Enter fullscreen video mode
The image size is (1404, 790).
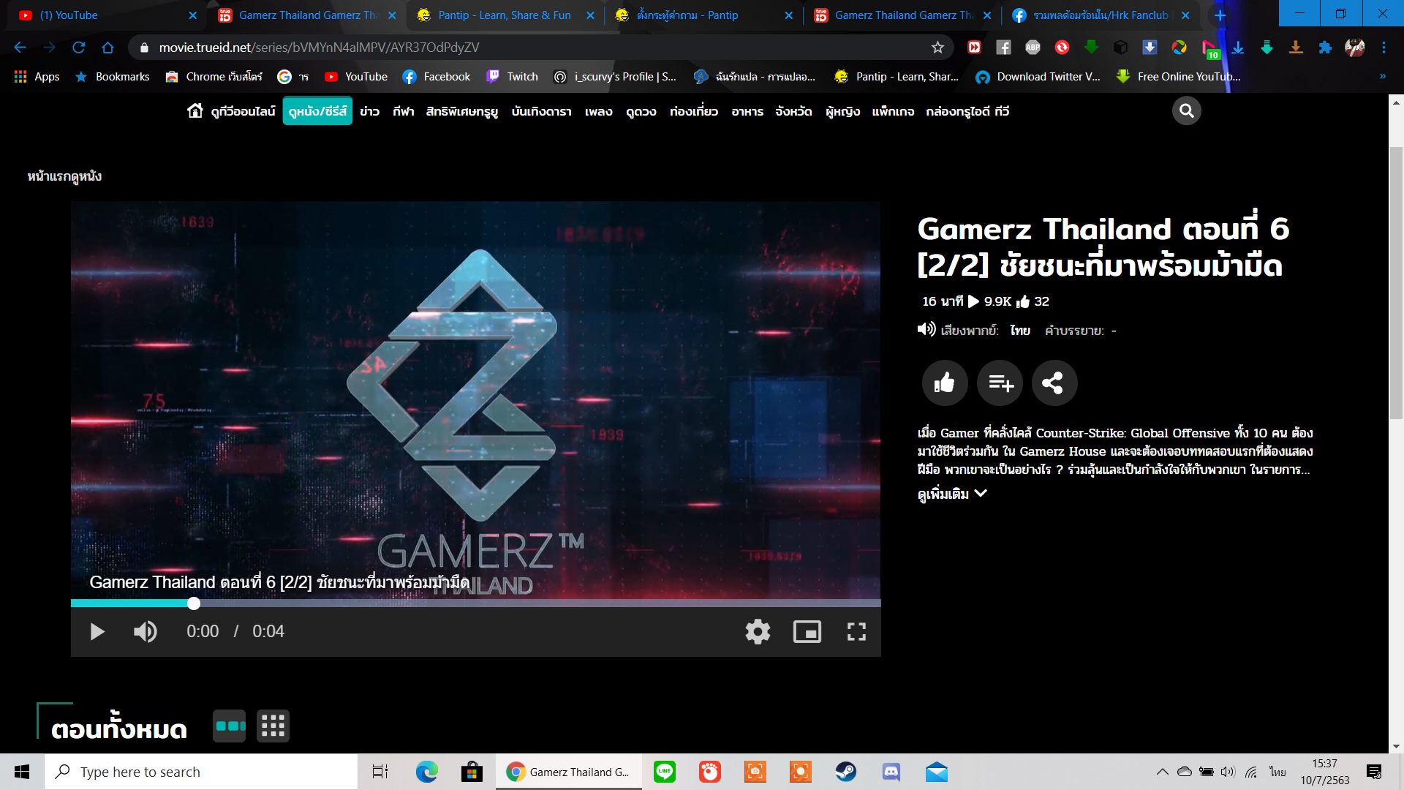[856, 631]
